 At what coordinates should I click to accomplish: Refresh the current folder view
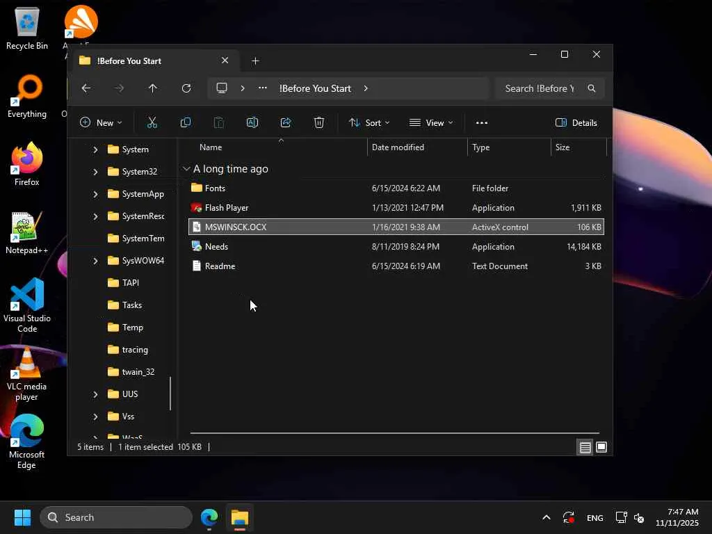(186, 88)
